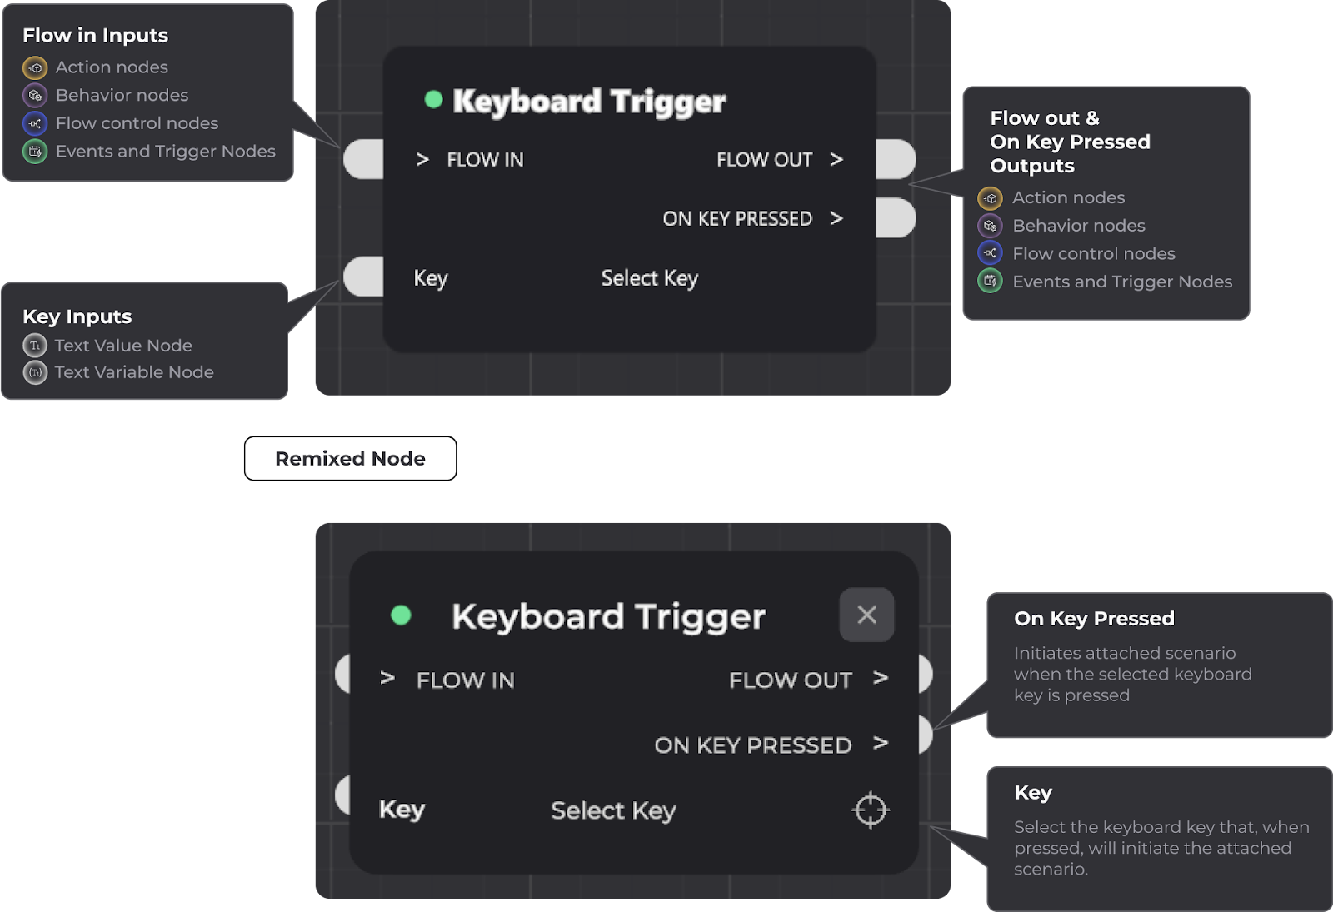Click Events and Trigger Nodes icon in Flow in Inputs

click(x=35, y=152)
